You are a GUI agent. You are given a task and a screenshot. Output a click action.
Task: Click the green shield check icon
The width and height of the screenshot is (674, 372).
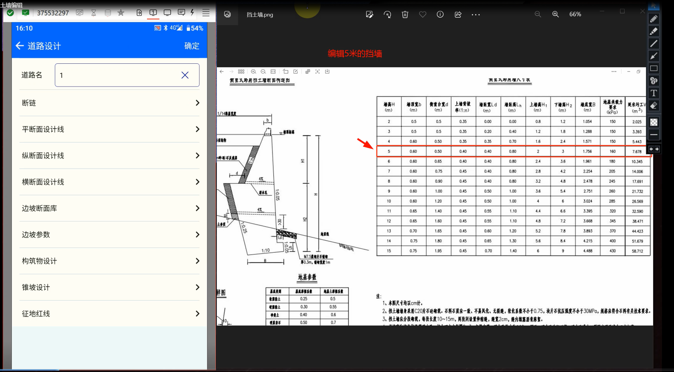pyautogui.click(x=10, y=13)
